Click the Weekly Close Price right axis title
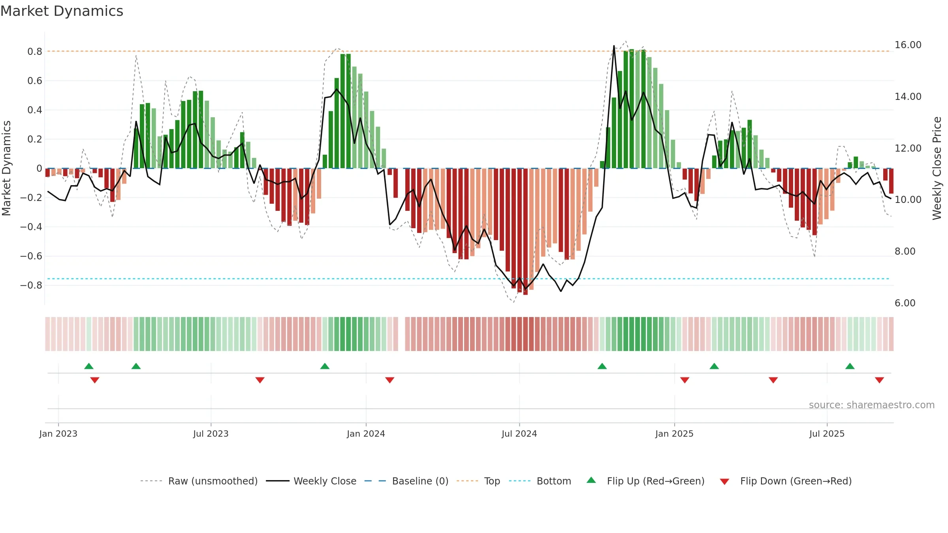Image resolution: width=948 pixels, height=533 pixels. [937, 168]
